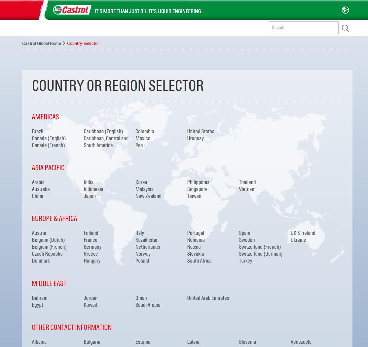
Task: Select New Zealand
Action: pyautogui.click(x=148, y=196)
